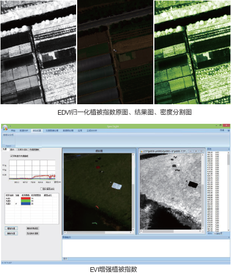Click the red color swatch in spectrum table
Viewport: 231px width, 273px height.
tap(26, 198)
